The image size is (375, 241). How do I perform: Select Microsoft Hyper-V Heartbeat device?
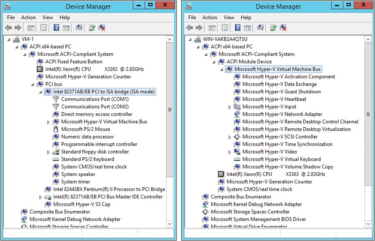[274, 99]
